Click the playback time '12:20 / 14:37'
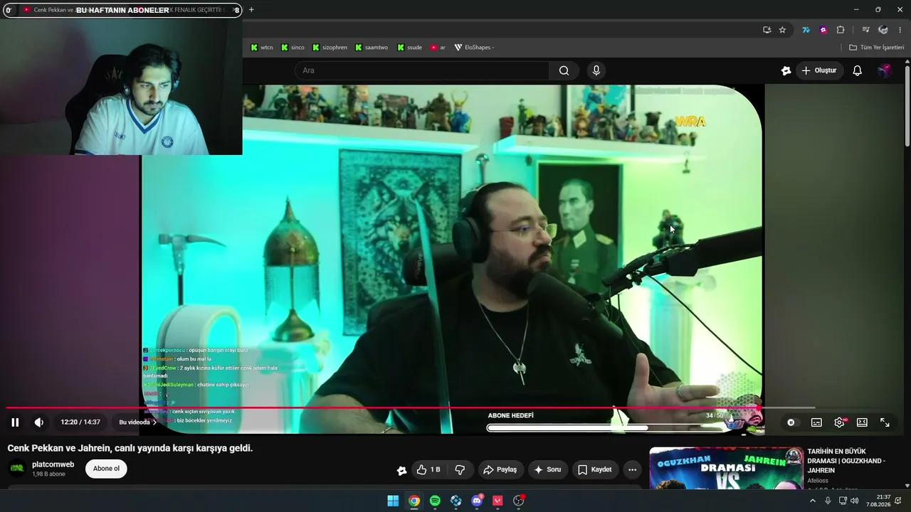 (x=80, y=422)
